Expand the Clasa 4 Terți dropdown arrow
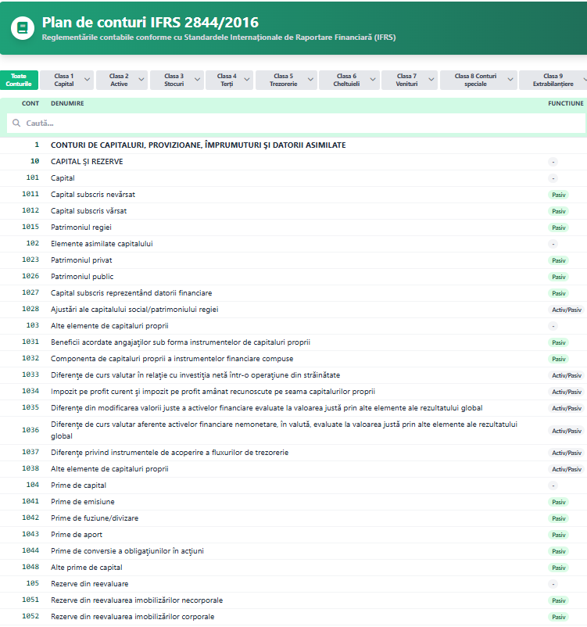This screenshot has height=627, width=587. tap(245, 80)
